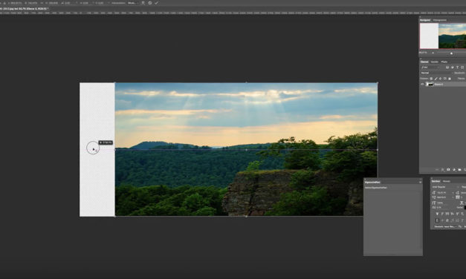This screenshot has width=466, height=279.
Task: Open the interpolation dropdown in options bar
Action: coord(133,3)
